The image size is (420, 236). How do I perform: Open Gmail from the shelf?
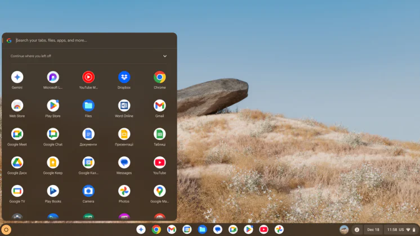pyautogui.click(x=172, y=229)
